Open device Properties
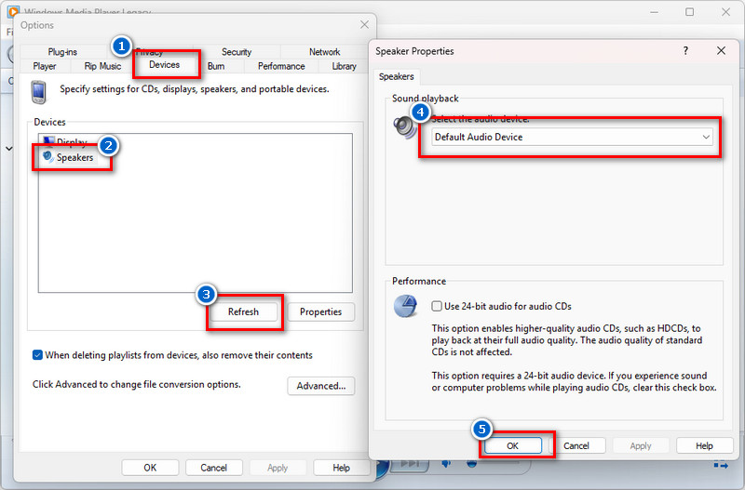 coord(320,311)
